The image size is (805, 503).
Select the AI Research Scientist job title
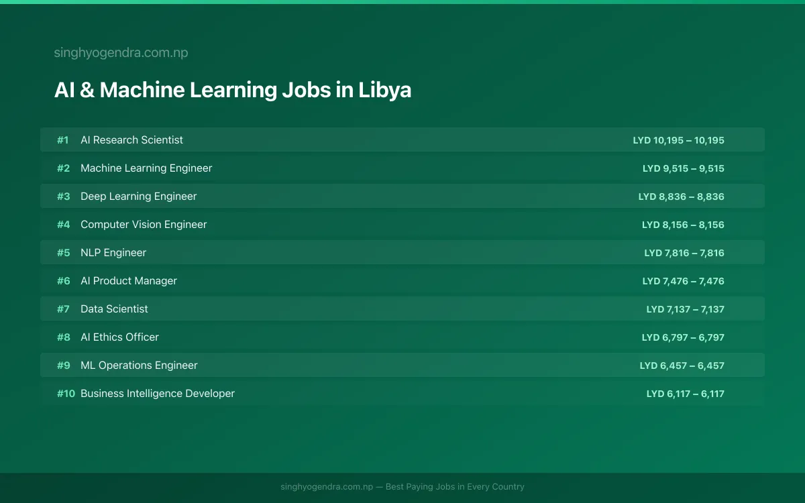point(131,139)
